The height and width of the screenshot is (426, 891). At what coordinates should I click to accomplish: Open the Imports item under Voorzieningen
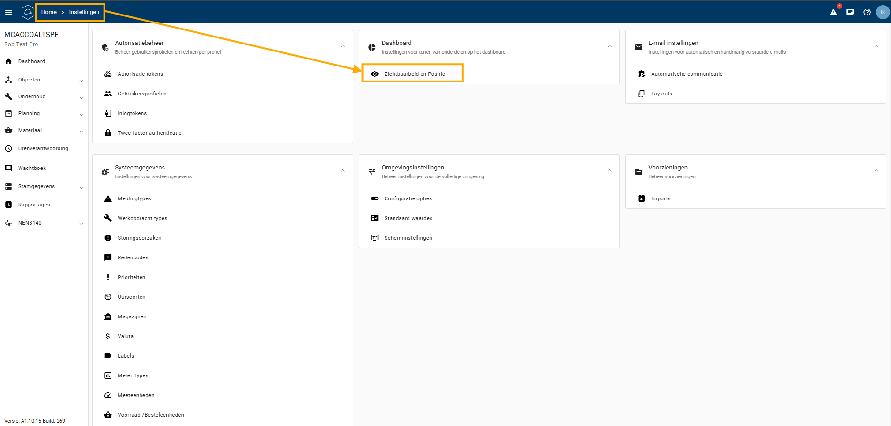[x=661, y=198]
